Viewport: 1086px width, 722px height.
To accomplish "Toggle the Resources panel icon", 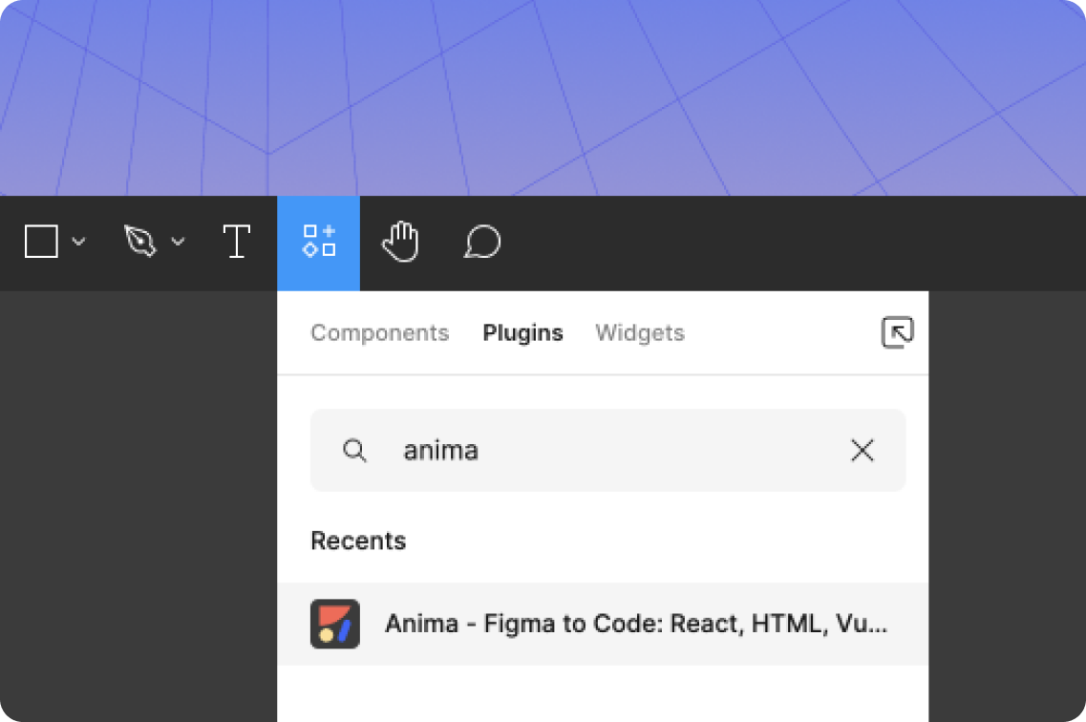I will click(319, 243).
